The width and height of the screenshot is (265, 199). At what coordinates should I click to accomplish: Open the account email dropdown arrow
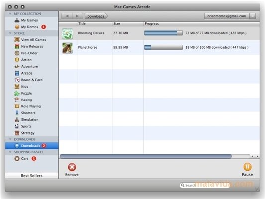pyautogui.click(x=253, y=16)
